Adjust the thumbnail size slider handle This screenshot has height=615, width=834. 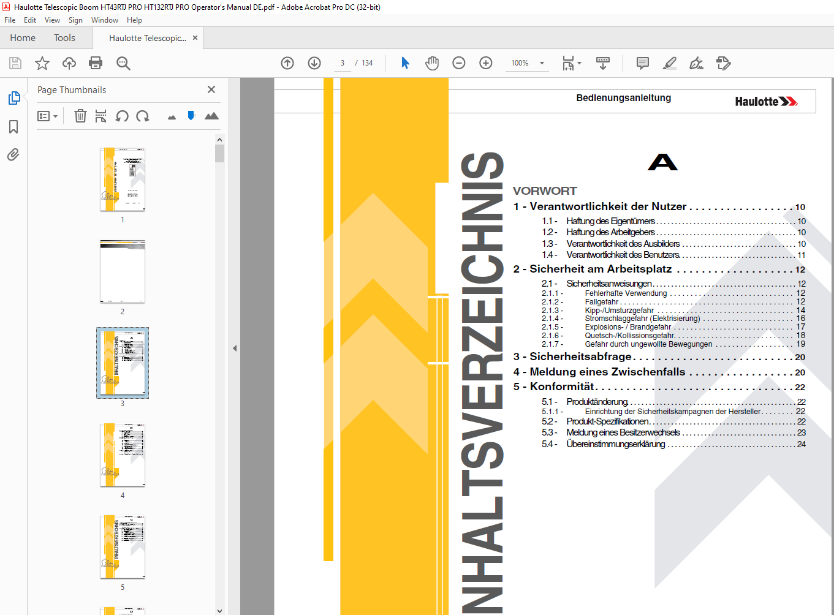click(x=191, y=115)
